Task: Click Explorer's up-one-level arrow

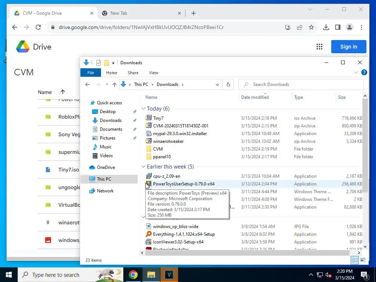Action: click(115, 84)
